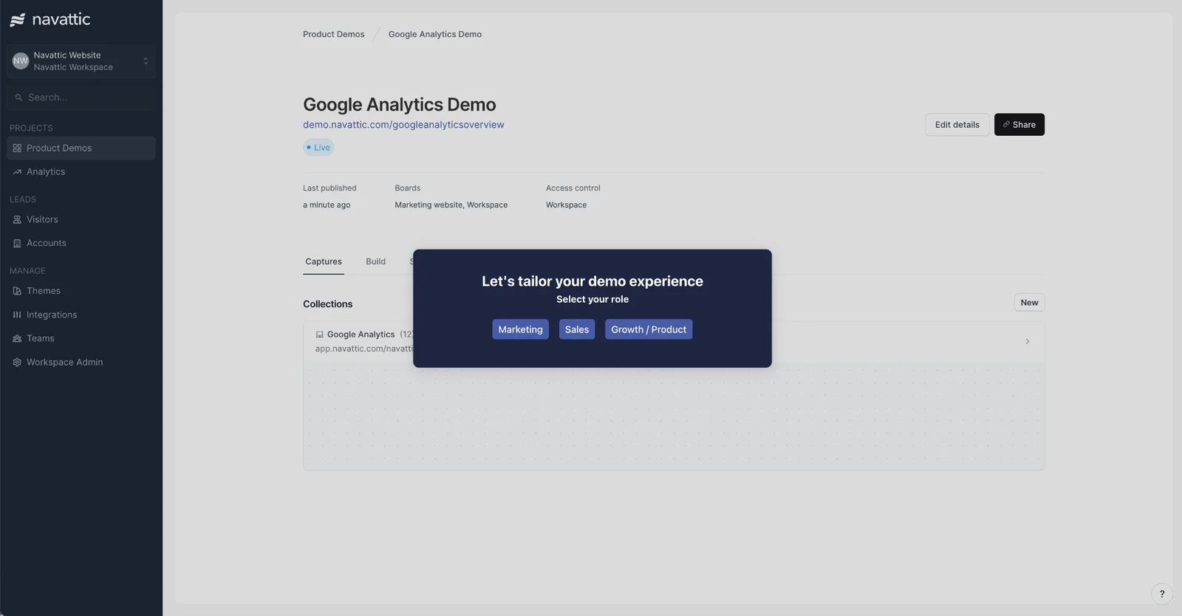1182x616 pixels.
Task: Open the Navattic Website workspace switcher
Action: [81, 61]
